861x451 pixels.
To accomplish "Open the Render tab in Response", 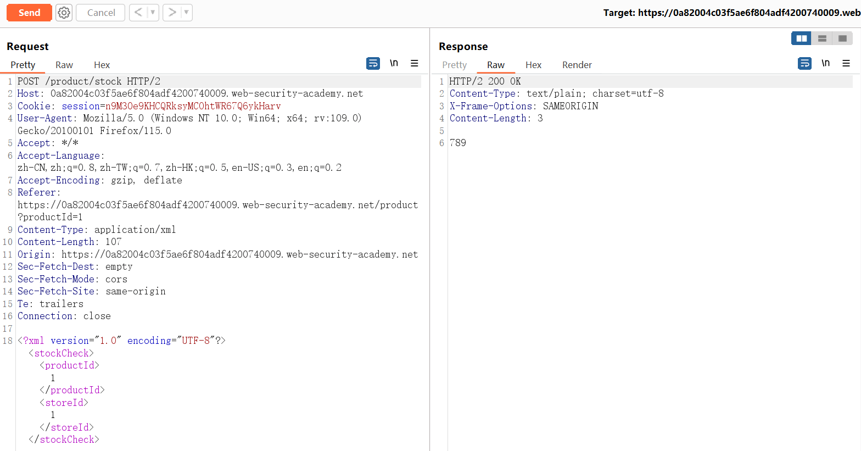I will tap(577, 65).
